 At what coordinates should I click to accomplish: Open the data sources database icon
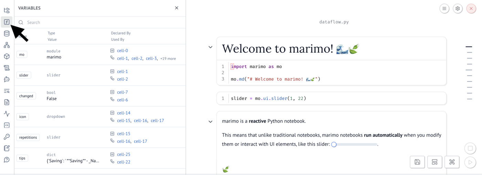click(x=7, y=33)
